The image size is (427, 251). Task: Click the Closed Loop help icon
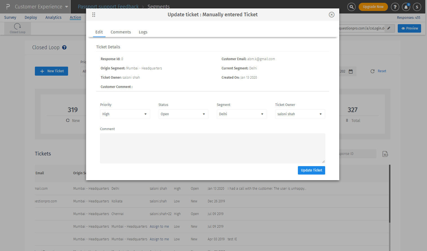coord(64,48)
